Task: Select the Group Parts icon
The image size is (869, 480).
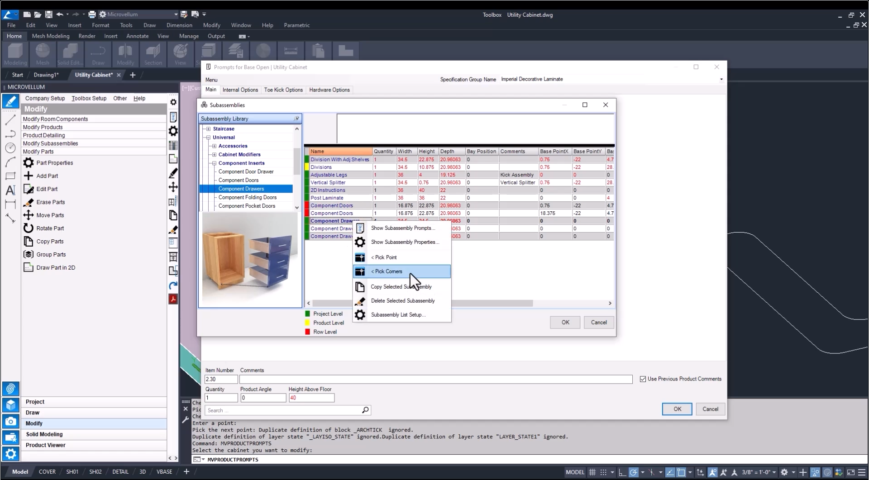Action: pos(29,255)
